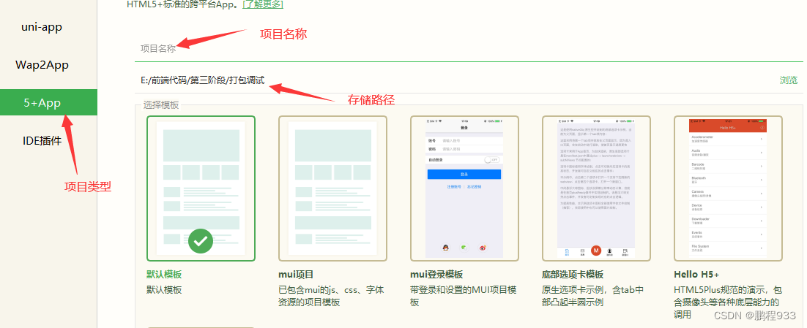Screen dimensions: 807x328
Task: Click the green 默认模板 title text
Action: [164, 274]
